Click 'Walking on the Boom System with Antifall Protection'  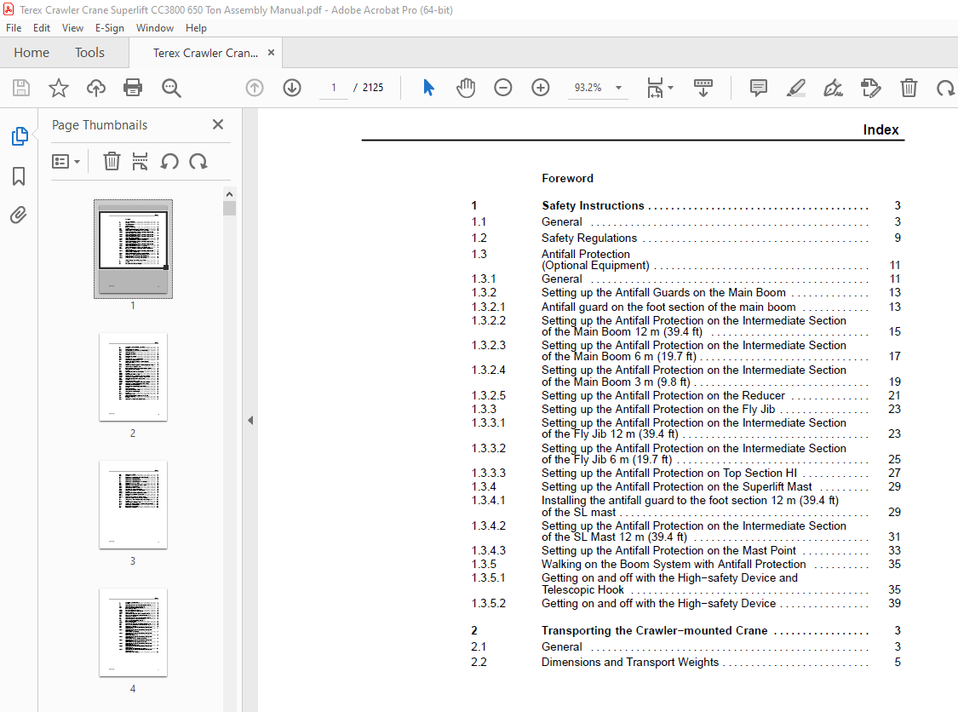pyautogui.click(x=674, y=565)
